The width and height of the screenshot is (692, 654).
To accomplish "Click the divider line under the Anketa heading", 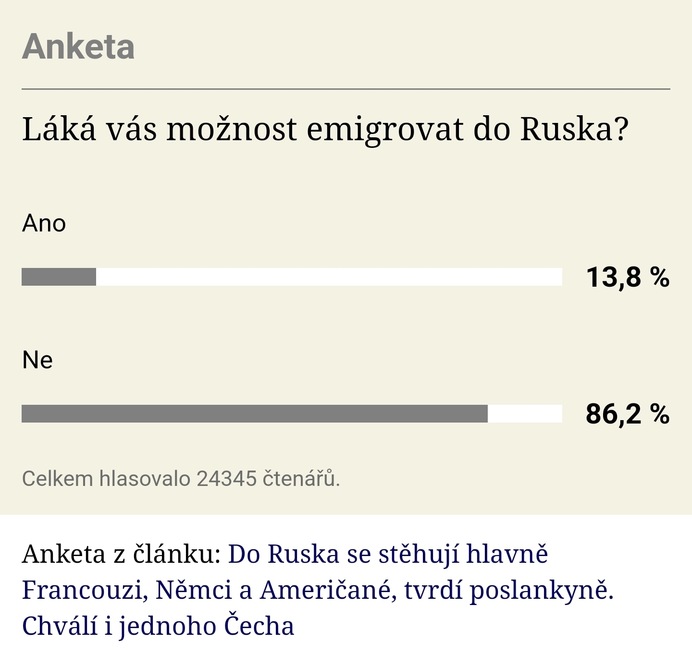I will pyautogui.click(x=346, y=89).
